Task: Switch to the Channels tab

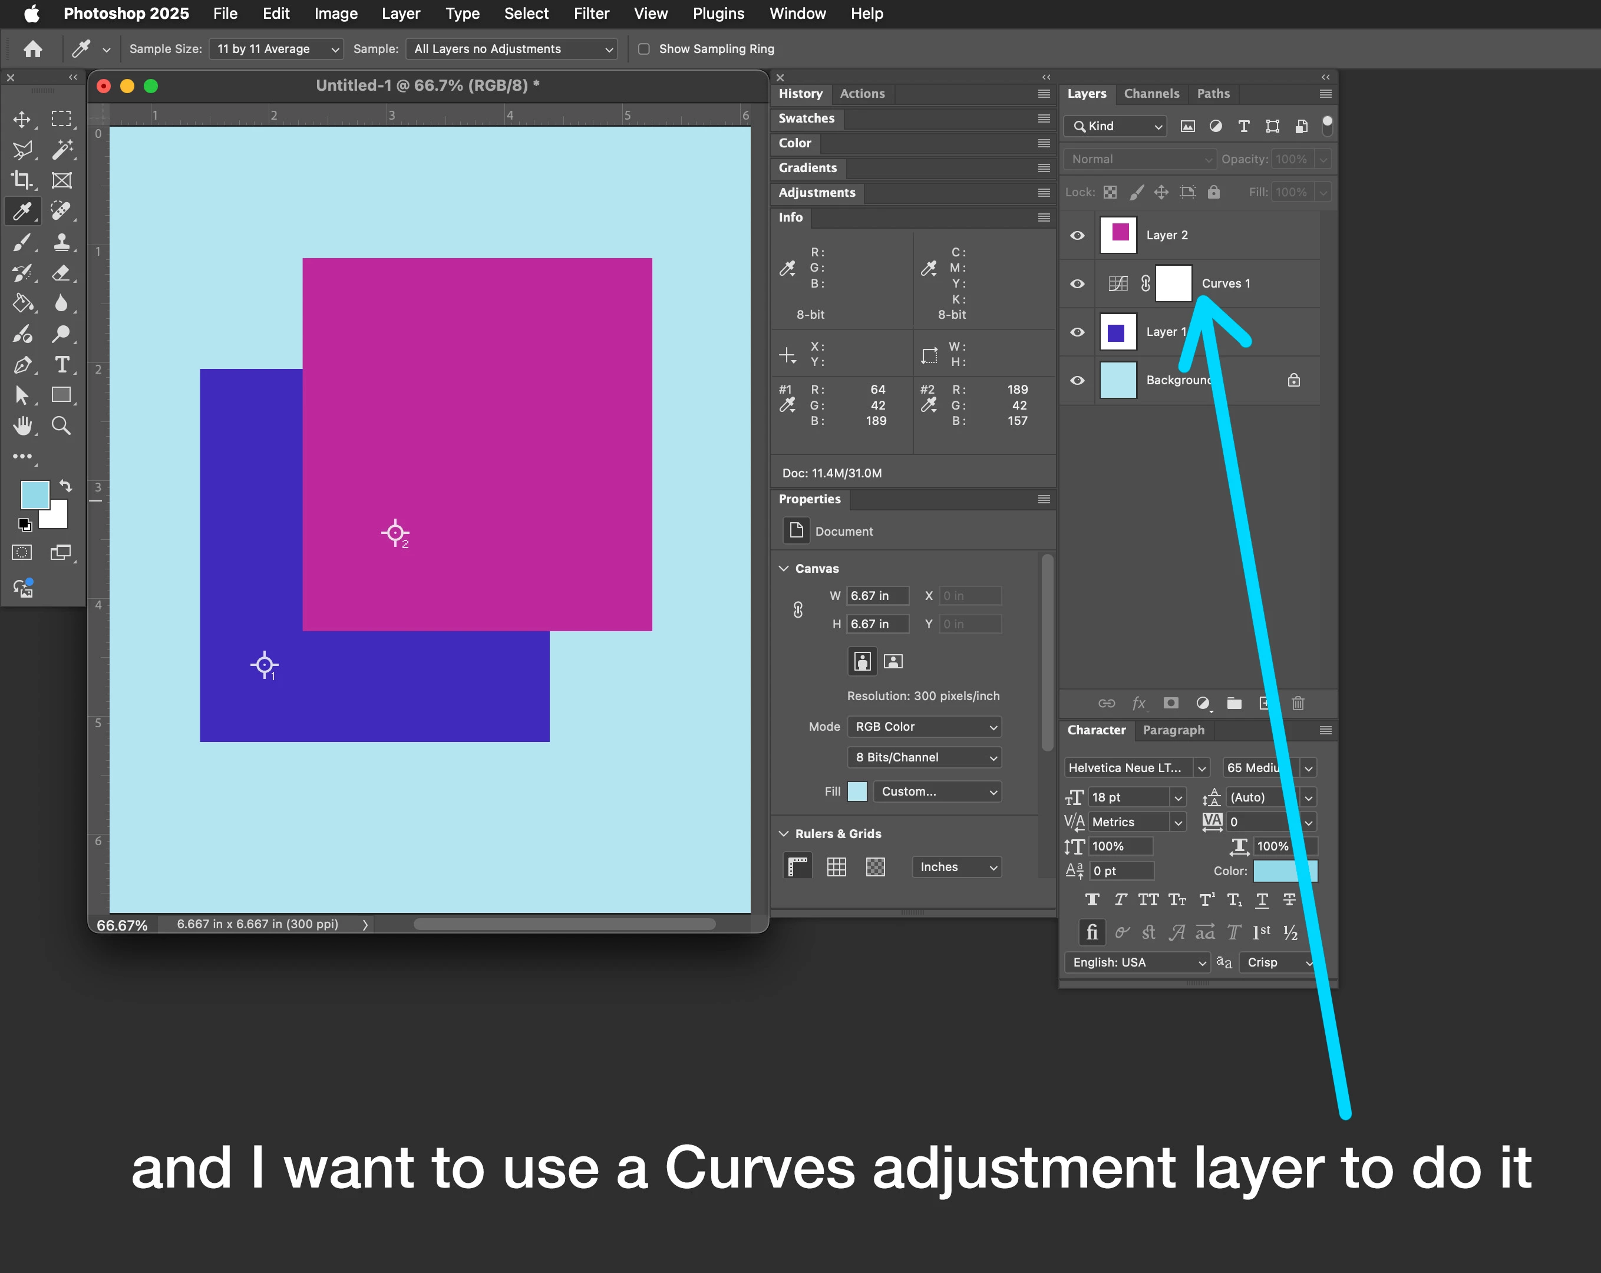Action: pos(1151,94)
